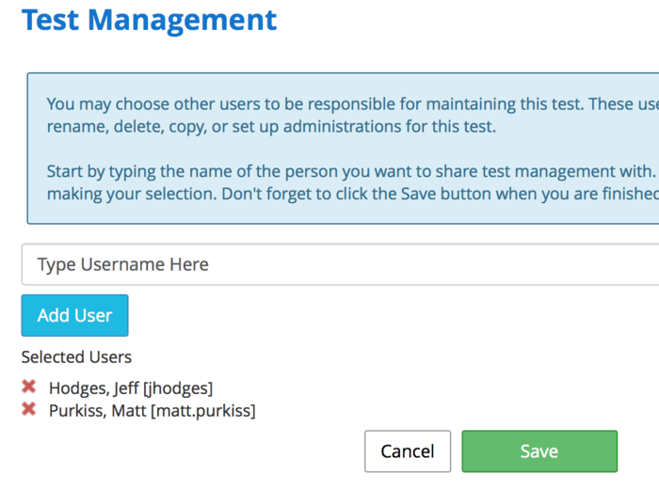The image size is (659, 490).
Task: Click the 'rename, delete, copy' instruction line
Action: pos(270,127)
